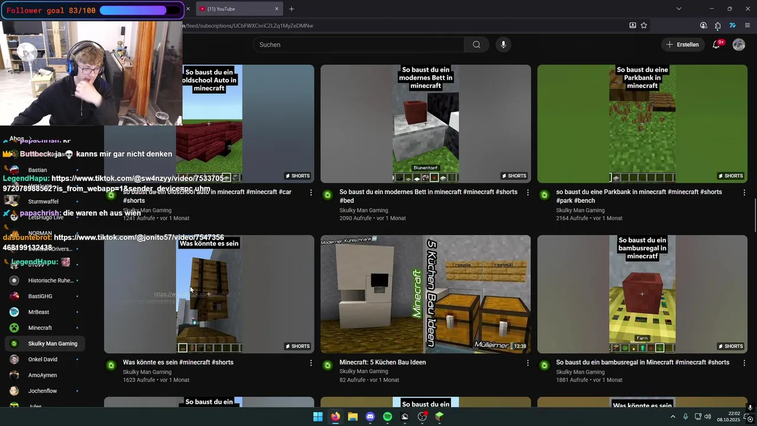This screenshot has width=757, height=426.
Task: Open more options for the Parkbank video
Action: [744, 192]
